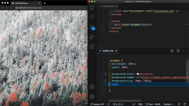Switch to the index.html editor tab

pyautogui.click(x=108, y=6)
